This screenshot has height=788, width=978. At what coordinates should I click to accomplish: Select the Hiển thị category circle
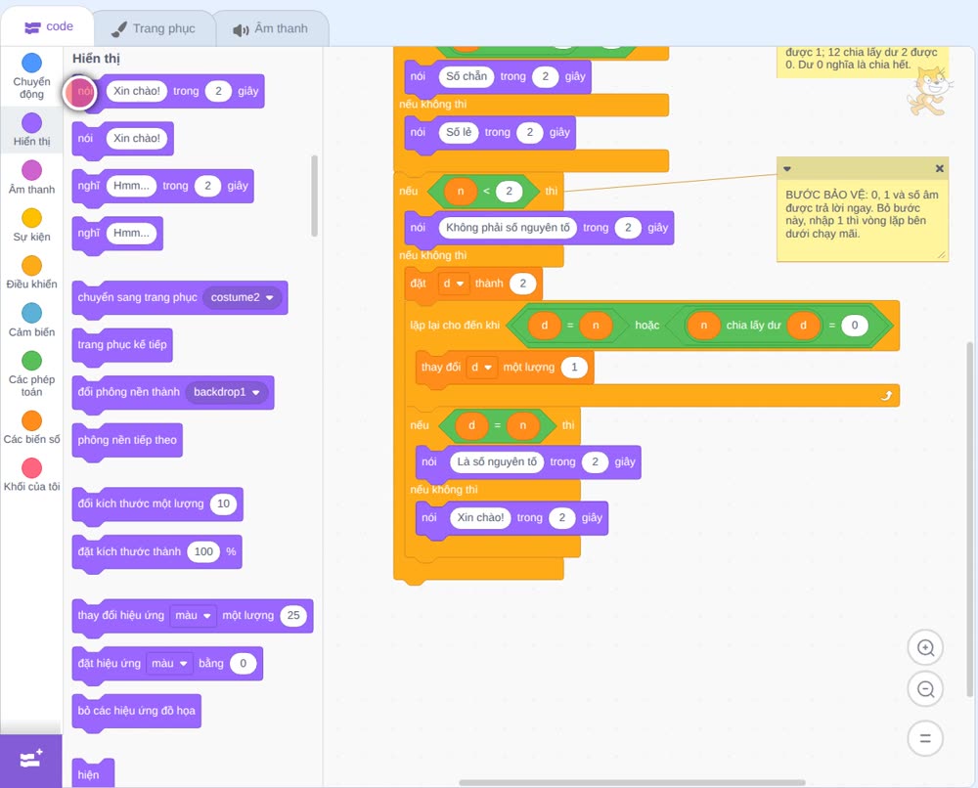pyautogui.click(x=32, y=123)
